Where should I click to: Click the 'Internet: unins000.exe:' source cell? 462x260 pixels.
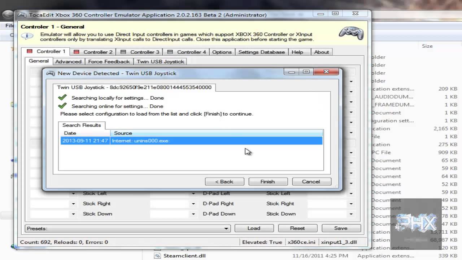point(141,140)
